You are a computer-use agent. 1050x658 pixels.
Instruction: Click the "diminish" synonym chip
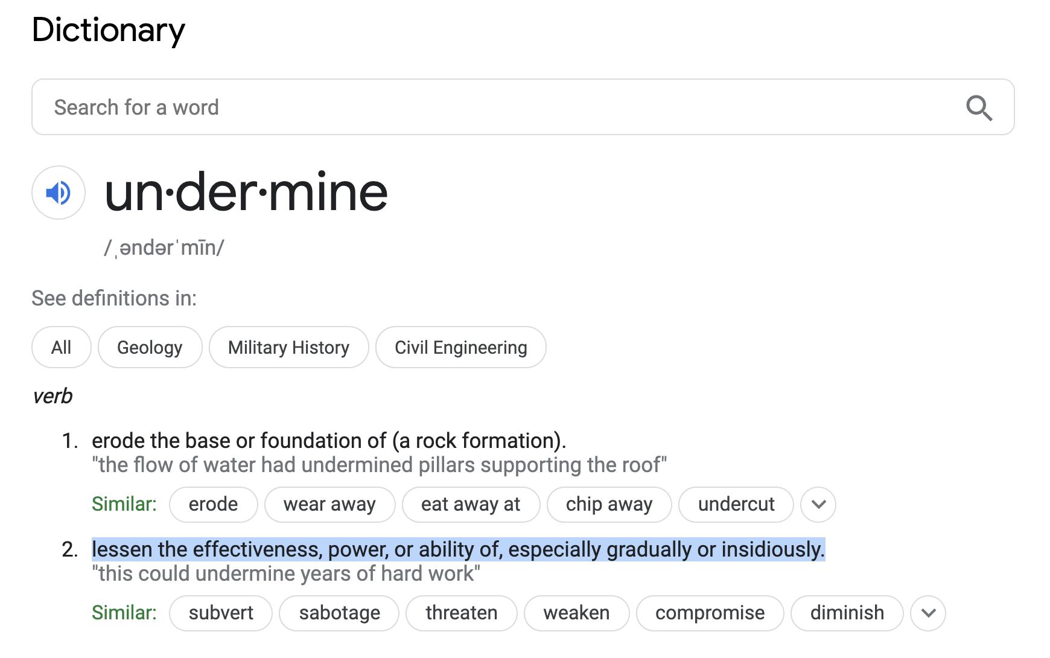pos(847,613)
